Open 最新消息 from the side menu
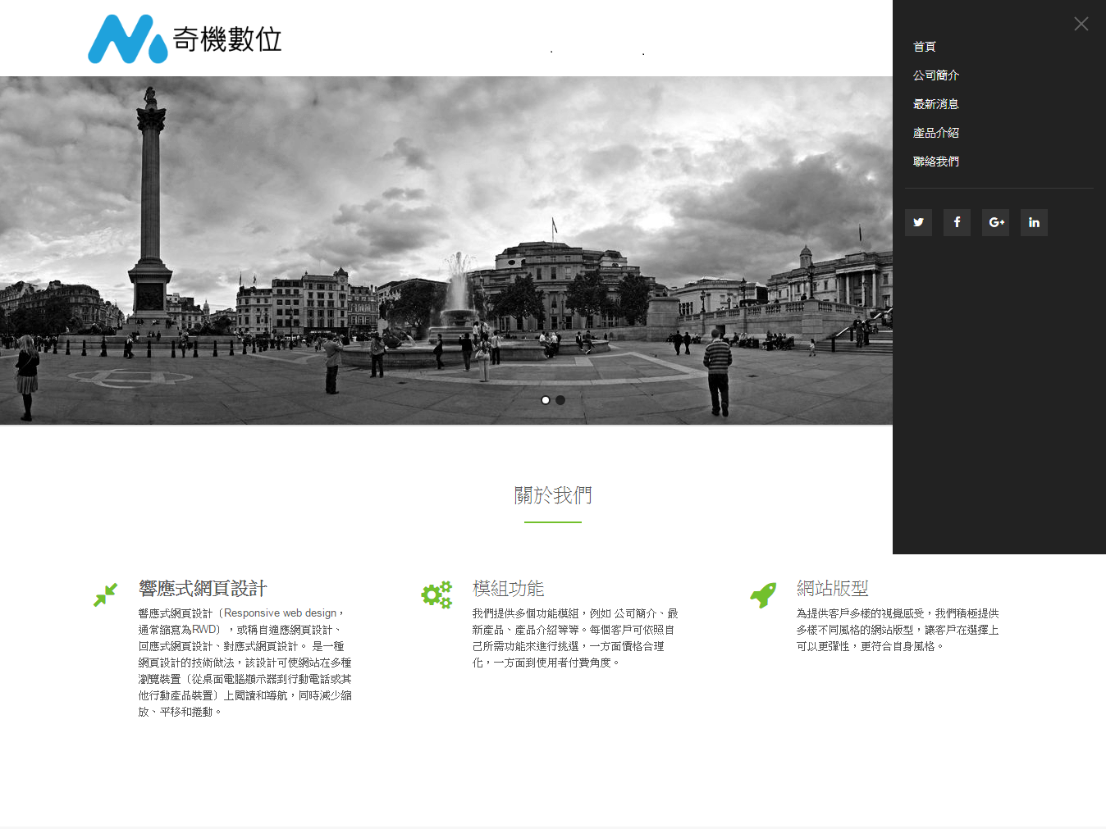 point(936,104)
